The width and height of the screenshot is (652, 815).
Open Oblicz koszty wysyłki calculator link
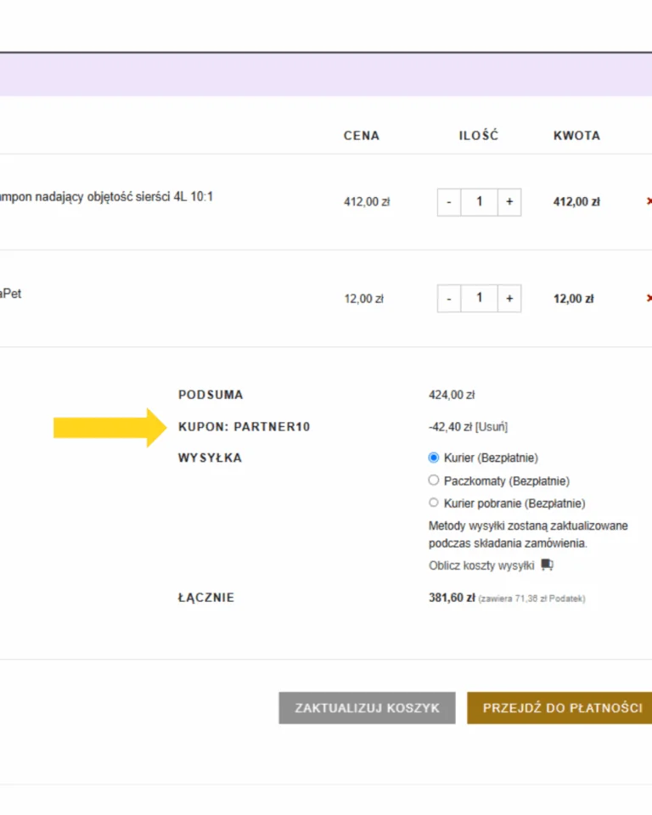[x=481, y=565]
